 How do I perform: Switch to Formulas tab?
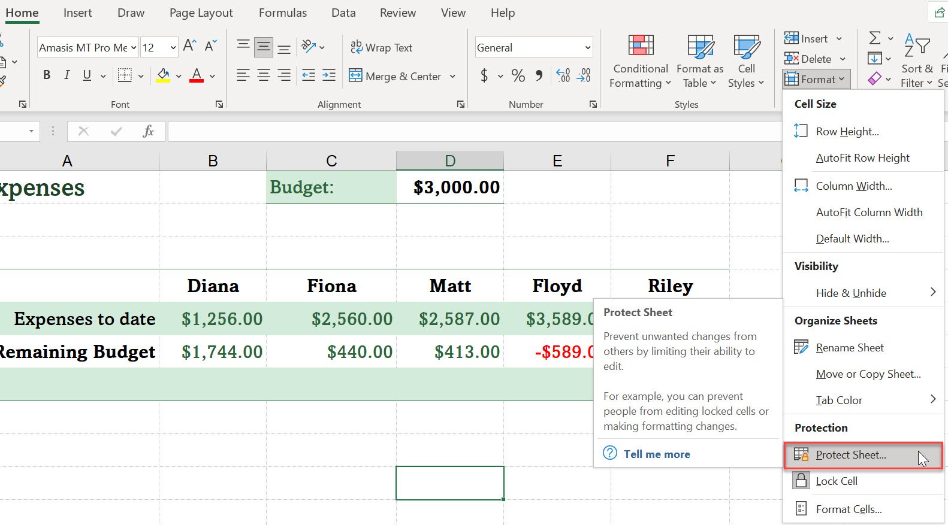point(283,13)
